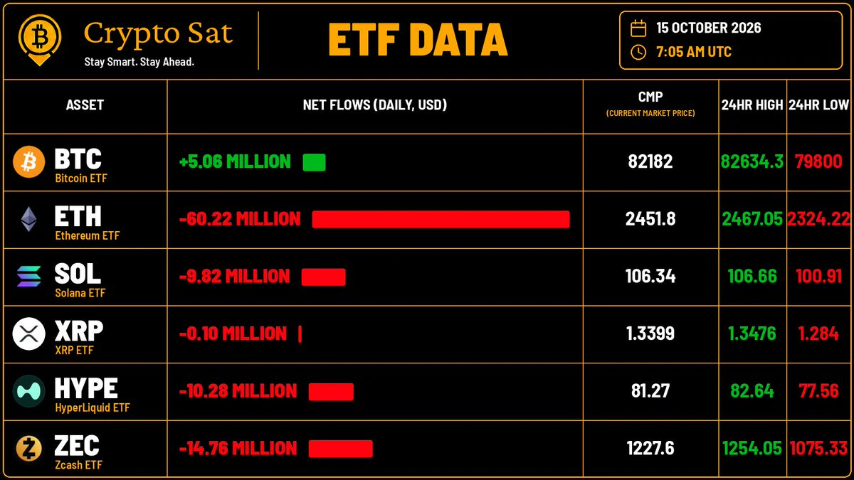Click the Crypto Sat bitcoin pin logo
This screenshot has height=480, width=854.
(40, 40)
